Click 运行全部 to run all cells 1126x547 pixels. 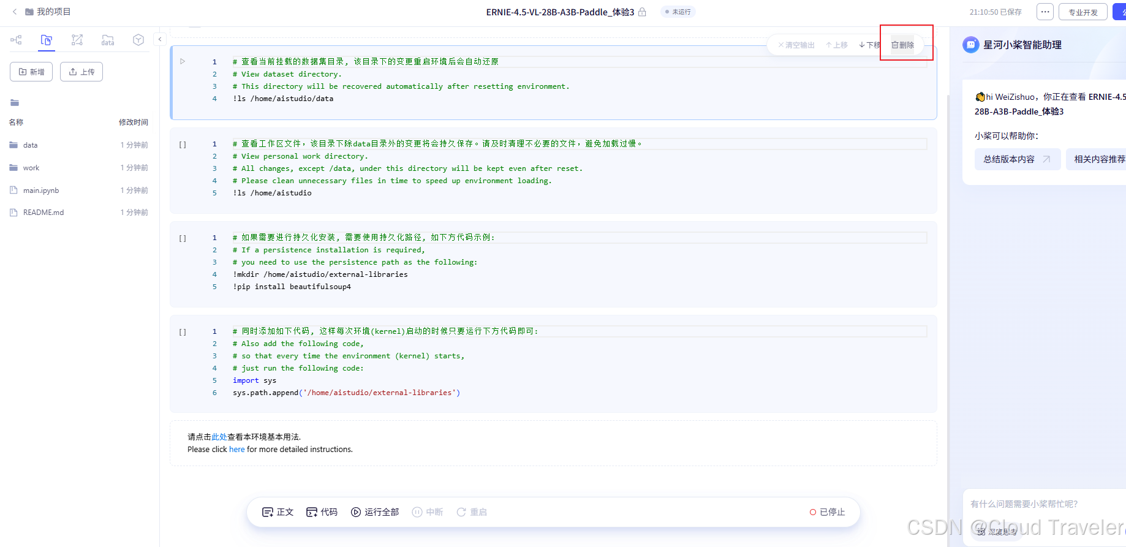375,512
